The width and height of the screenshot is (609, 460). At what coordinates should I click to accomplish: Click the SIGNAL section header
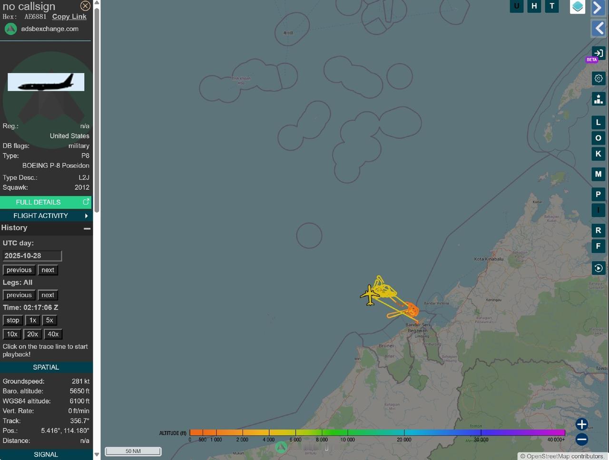pos(46,455)
